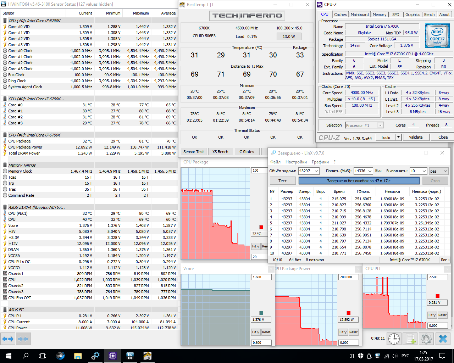Close HWiNFO sensors with blue X icon
The image size is (454, 363).
(443, 339)
